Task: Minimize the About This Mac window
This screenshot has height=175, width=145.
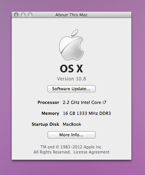Action: (x=23, y=15)
